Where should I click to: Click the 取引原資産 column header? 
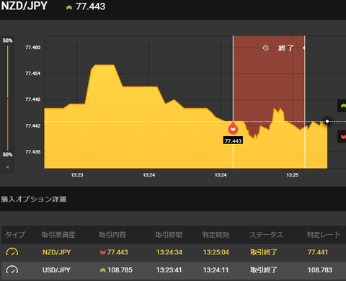(x=58, y=235)
